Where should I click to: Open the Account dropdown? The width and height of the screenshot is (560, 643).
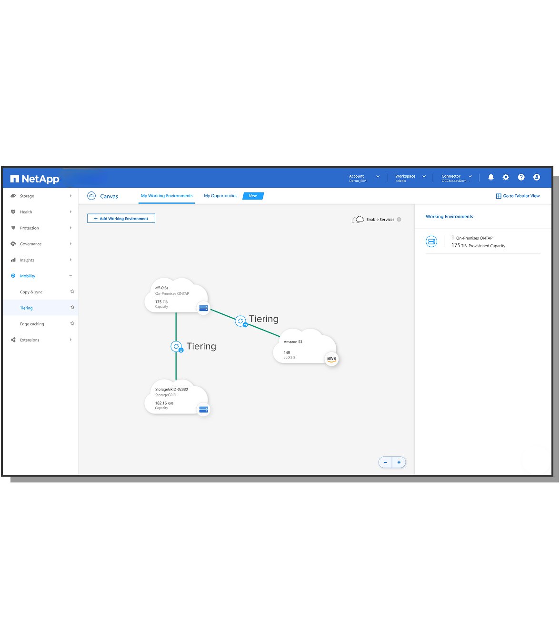(x=364, y=178)
